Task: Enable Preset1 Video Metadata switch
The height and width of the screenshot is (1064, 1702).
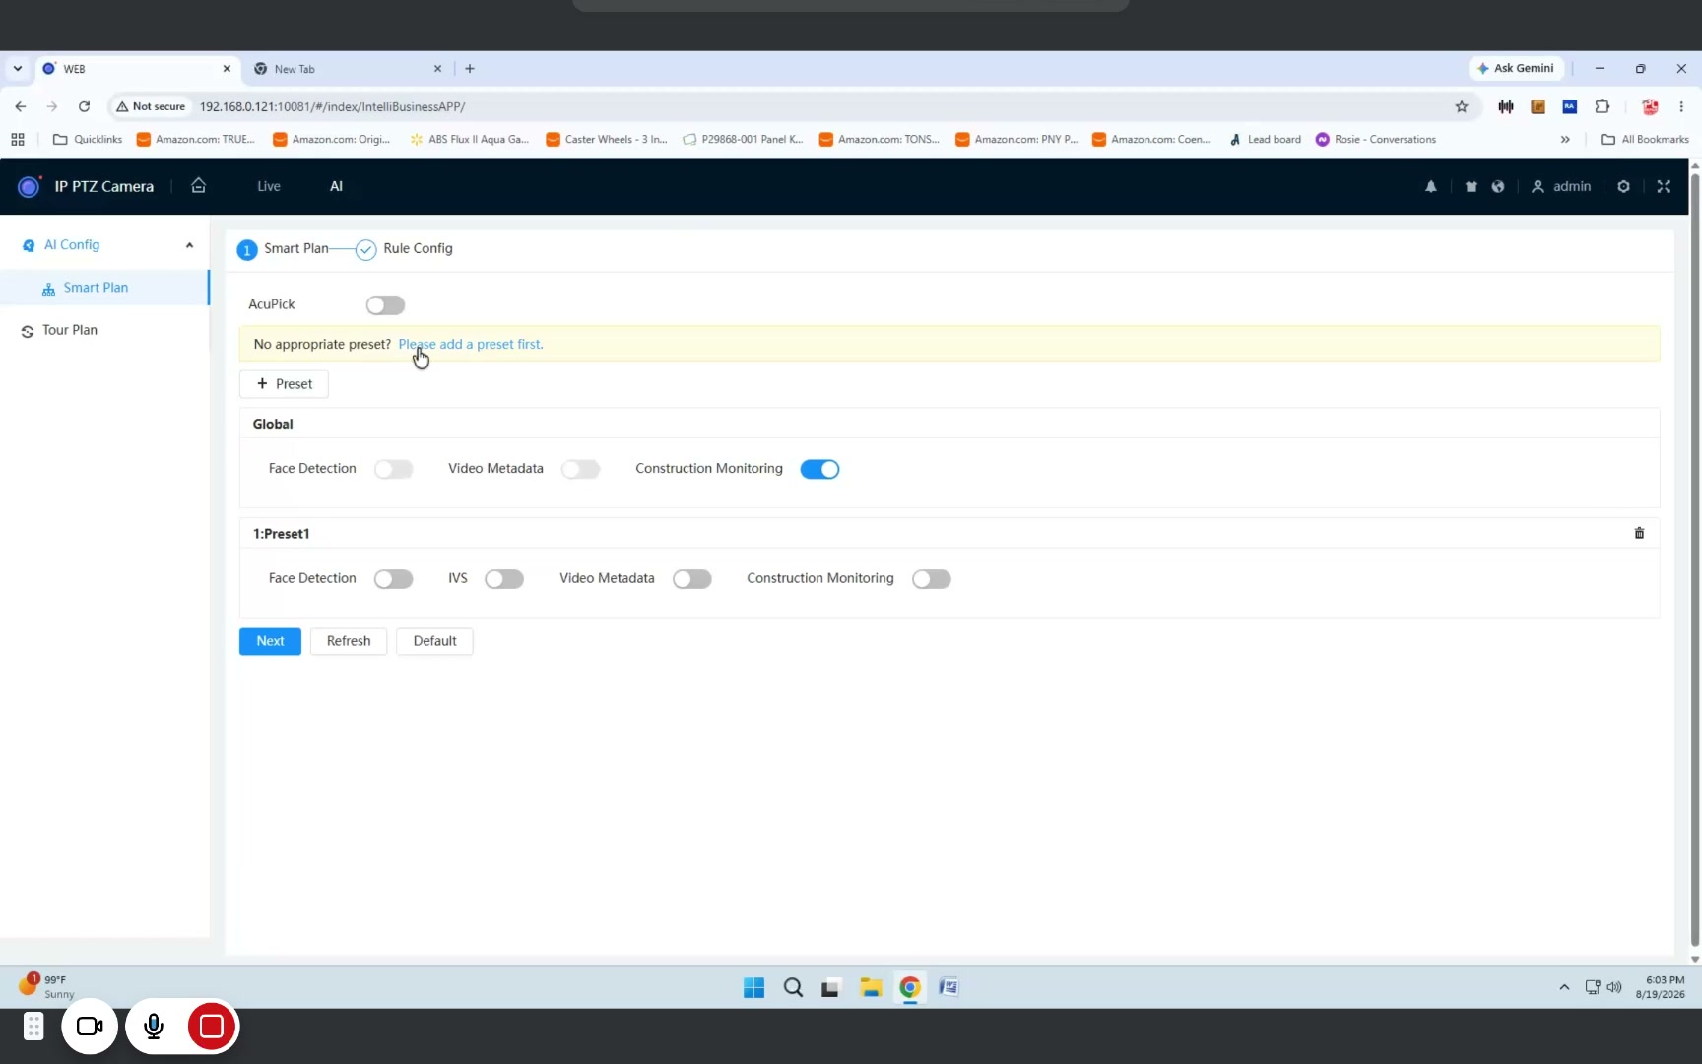Action: coord(692,579)
